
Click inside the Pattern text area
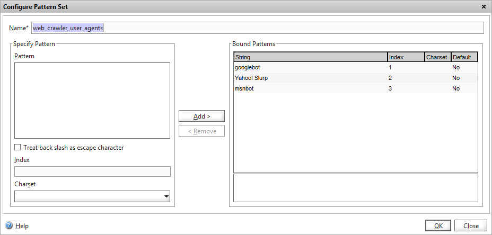pyautogui.click(x=92, y=101)
